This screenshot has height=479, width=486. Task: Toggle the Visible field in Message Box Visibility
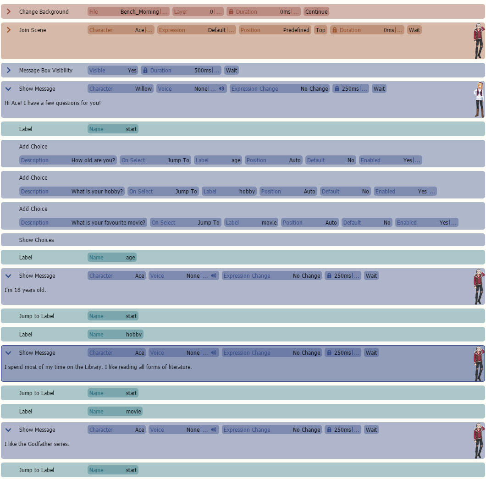point(113,71)
